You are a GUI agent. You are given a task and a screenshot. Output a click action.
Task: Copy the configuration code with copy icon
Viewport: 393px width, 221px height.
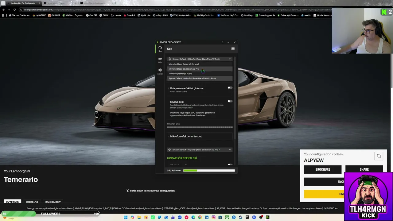(379, 156)
